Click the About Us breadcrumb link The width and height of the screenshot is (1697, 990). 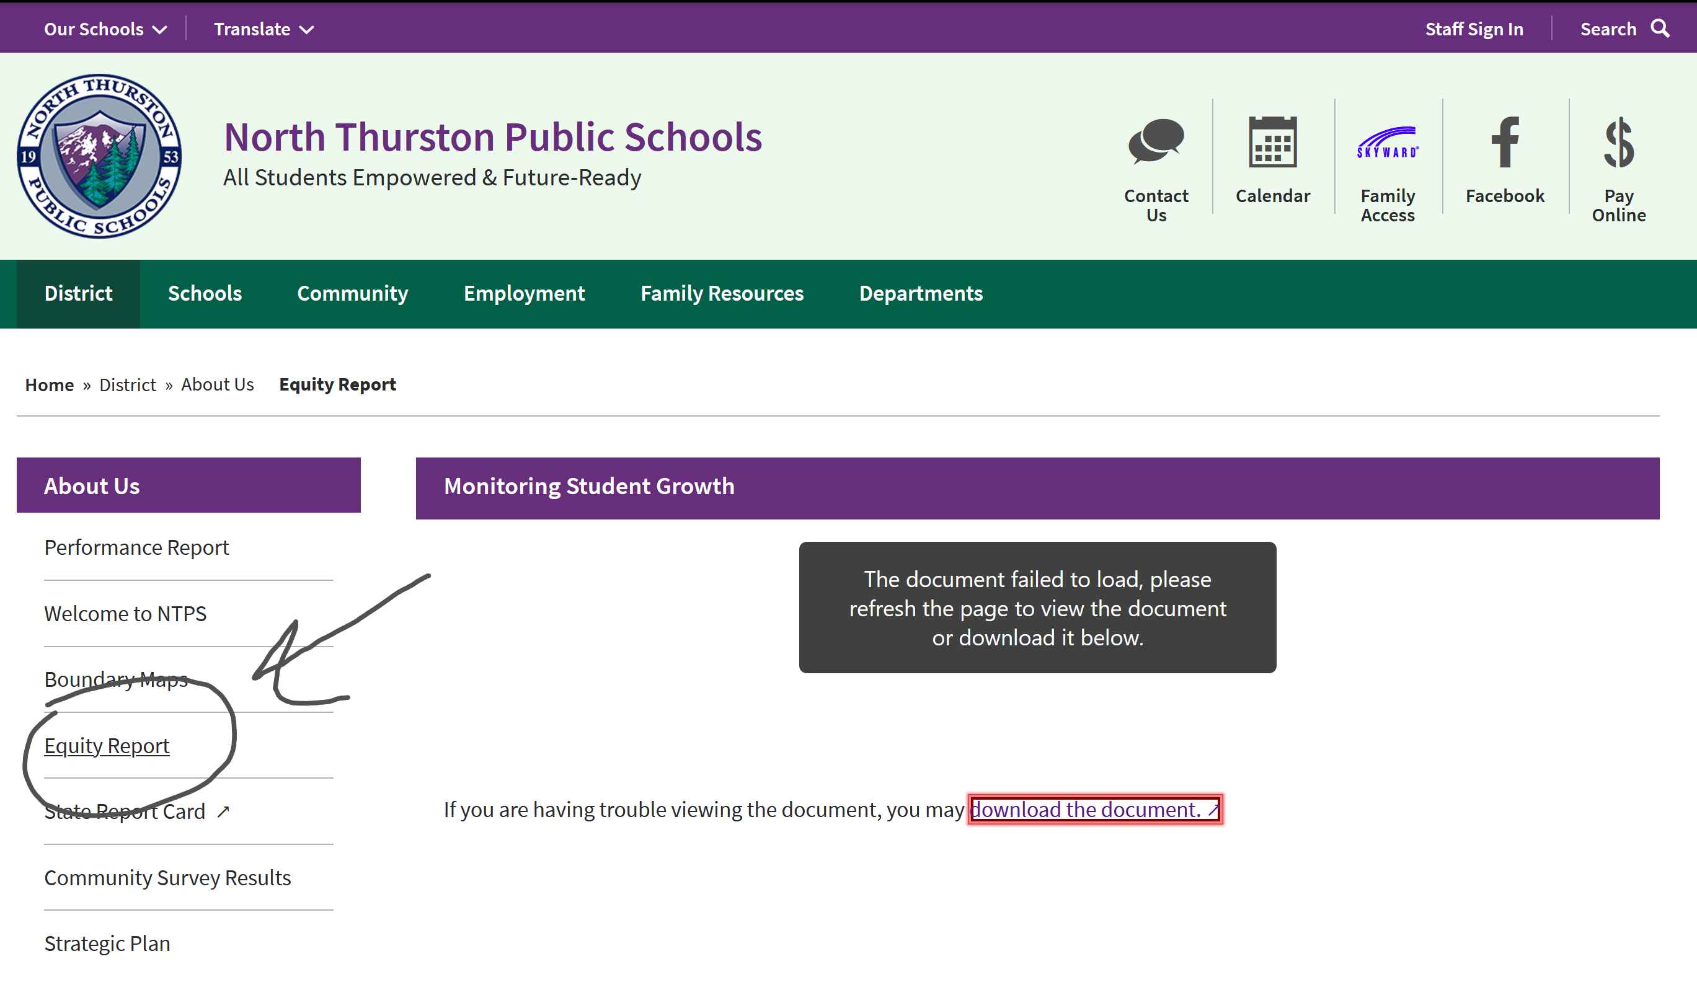[x=218, y=384]
